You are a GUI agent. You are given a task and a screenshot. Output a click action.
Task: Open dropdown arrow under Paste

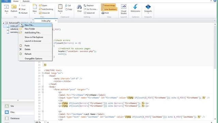tap(60, 13)
